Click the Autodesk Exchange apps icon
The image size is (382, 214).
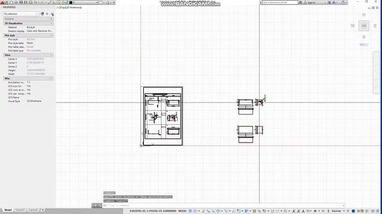(x=329, y=2)
